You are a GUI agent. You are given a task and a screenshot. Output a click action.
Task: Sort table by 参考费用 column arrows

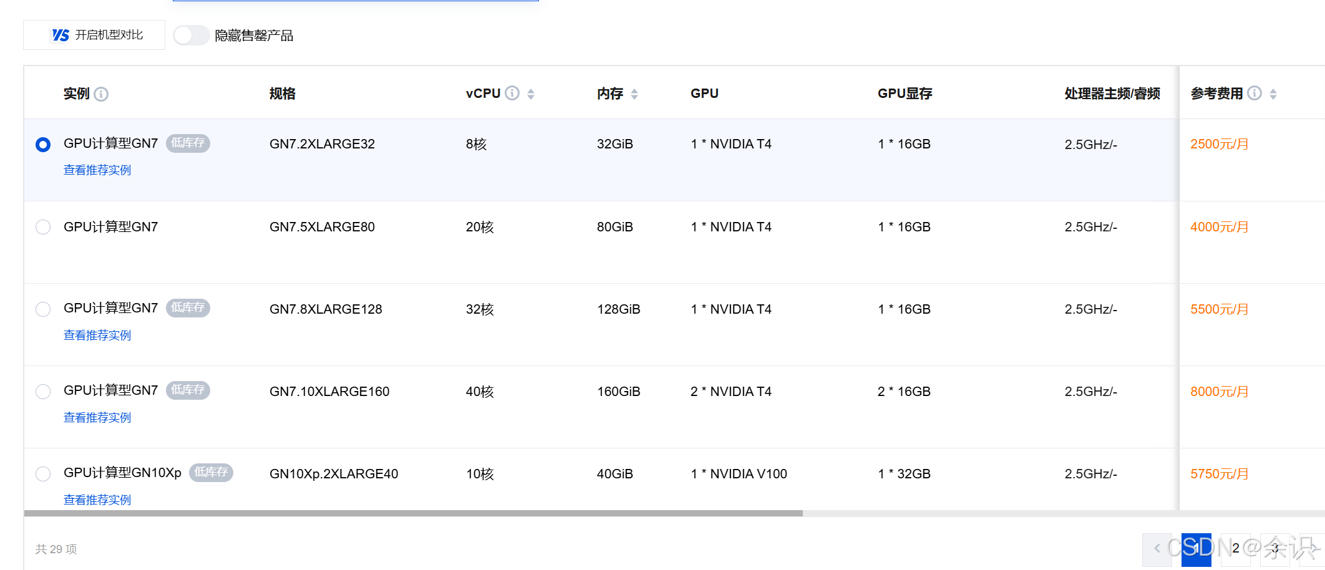(1273, 94)
